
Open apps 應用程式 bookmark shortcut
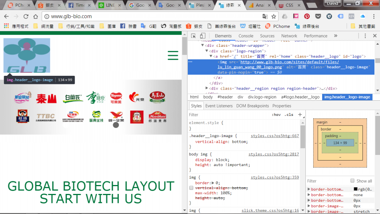click(x=16, y=26)
